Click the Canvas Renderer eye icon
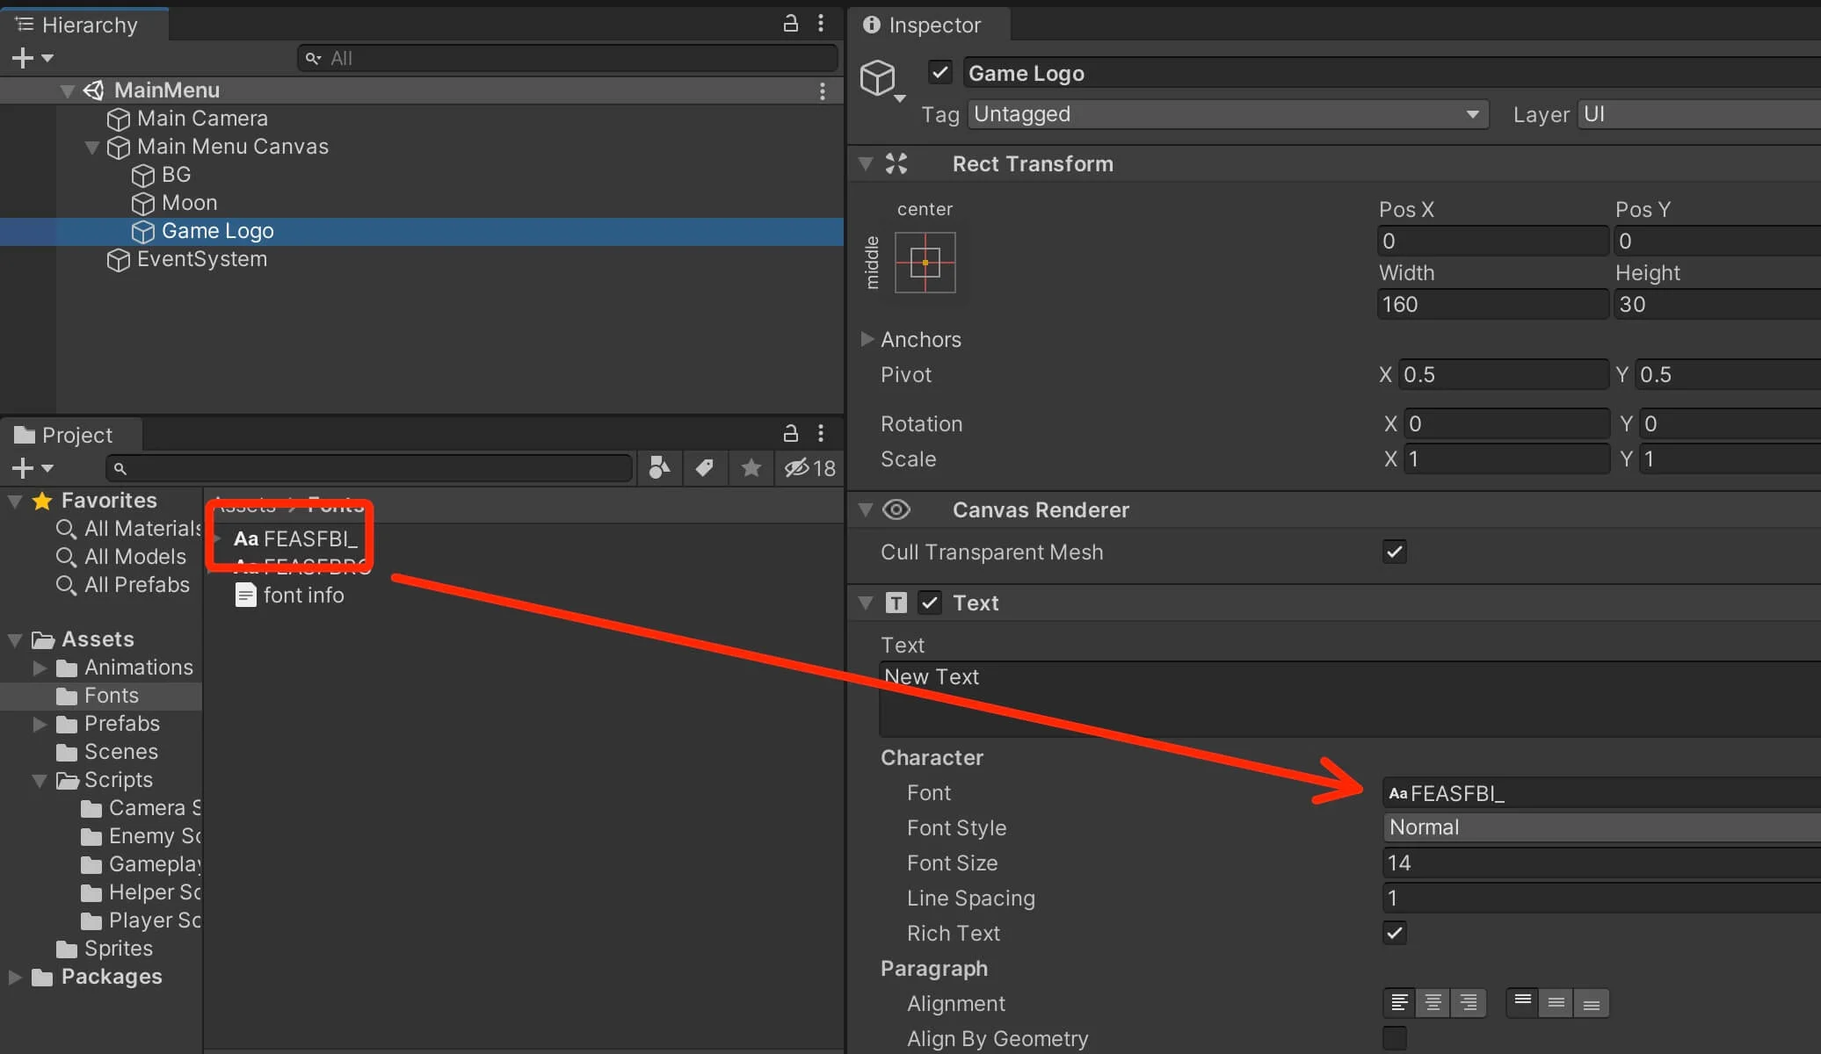1821x1054 pixels. click(x=896, y=509)
